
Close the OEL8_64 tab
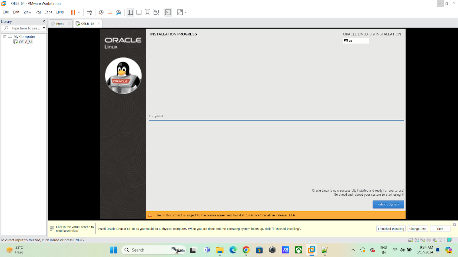click(x=99, y=24)
